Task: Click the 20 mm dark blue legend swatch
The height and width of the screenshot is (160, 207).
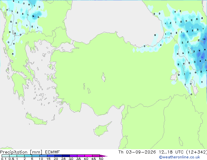Action: (58, 156)
